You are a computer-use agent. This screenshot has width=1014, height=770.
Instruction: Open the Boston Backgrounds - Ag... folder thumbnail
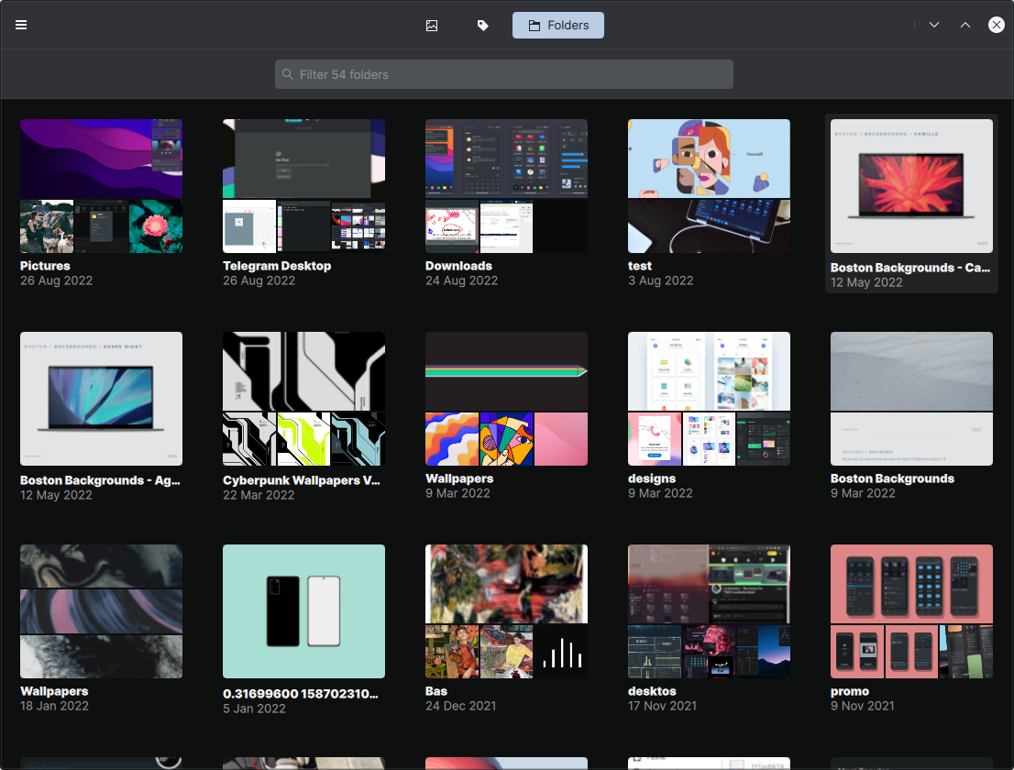pyautogui.click(x=101, y=398)
